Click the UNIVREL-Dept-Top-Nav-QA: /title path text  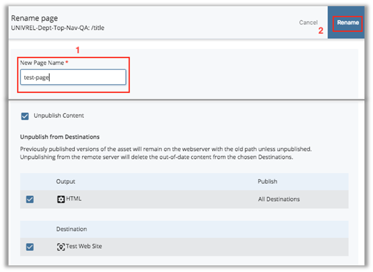(x=57, y=28)
